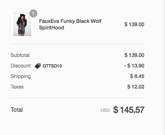This screenshot has height=135, width=165.
Task: Click the Total label
Action: [17, 110]
